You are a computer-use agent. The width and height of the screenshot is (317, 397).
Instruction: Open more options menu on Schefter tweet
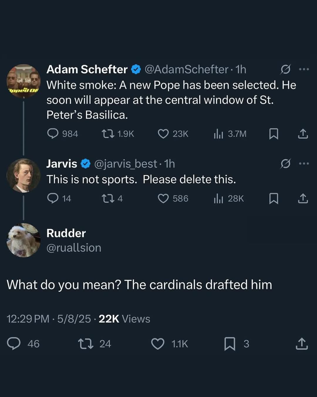(304, 69)
